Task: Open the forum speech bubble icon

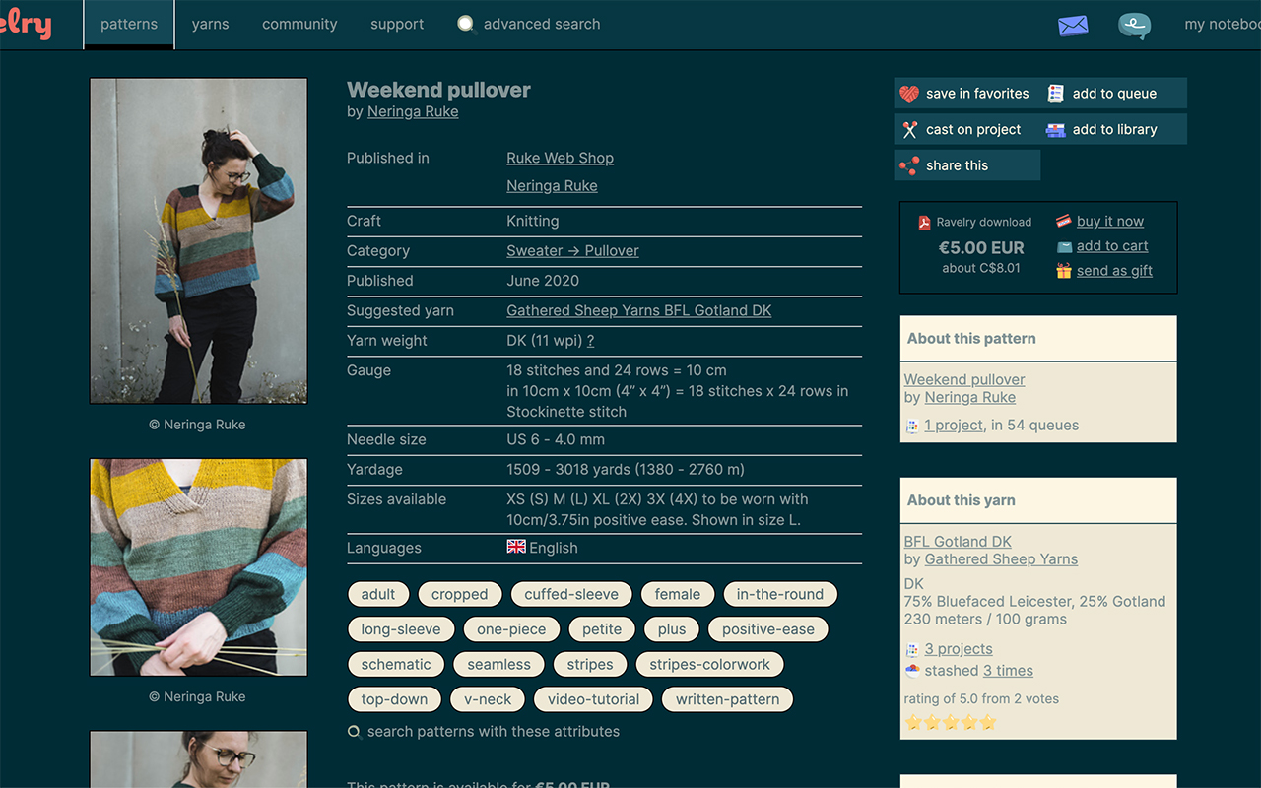Action: pos(1134,26)
